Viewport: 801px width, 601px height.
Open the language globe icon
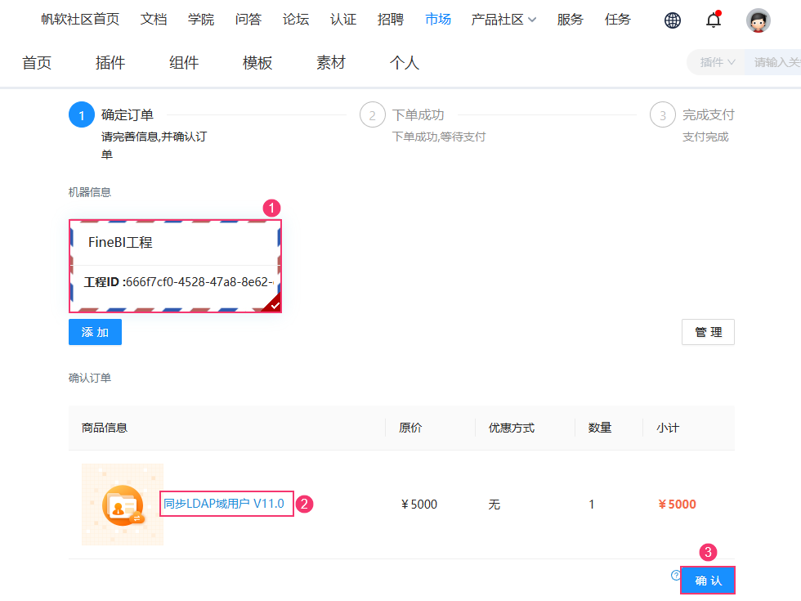[x=672, y=20]
